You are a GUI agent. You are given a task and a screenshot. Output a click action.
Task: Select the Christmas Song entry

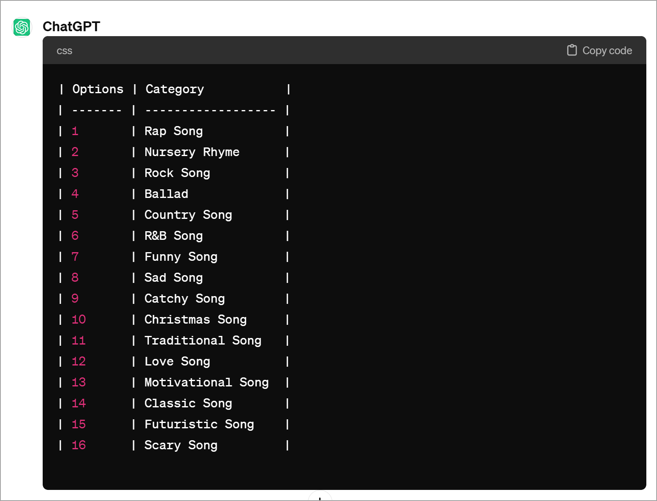pyautogui.click(x=195, y=319)
